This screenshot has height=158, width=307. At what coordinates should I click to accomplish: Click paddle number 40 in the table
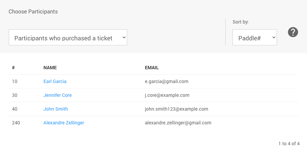[x=15, y=109]
